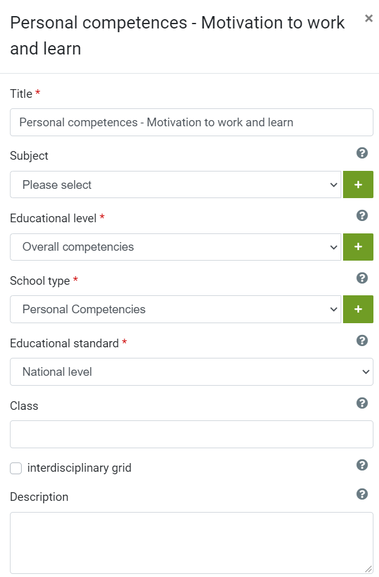Viewport: 379px width, 577px height.
Task: Show help for the Description field
Action: tap(362, 494)
